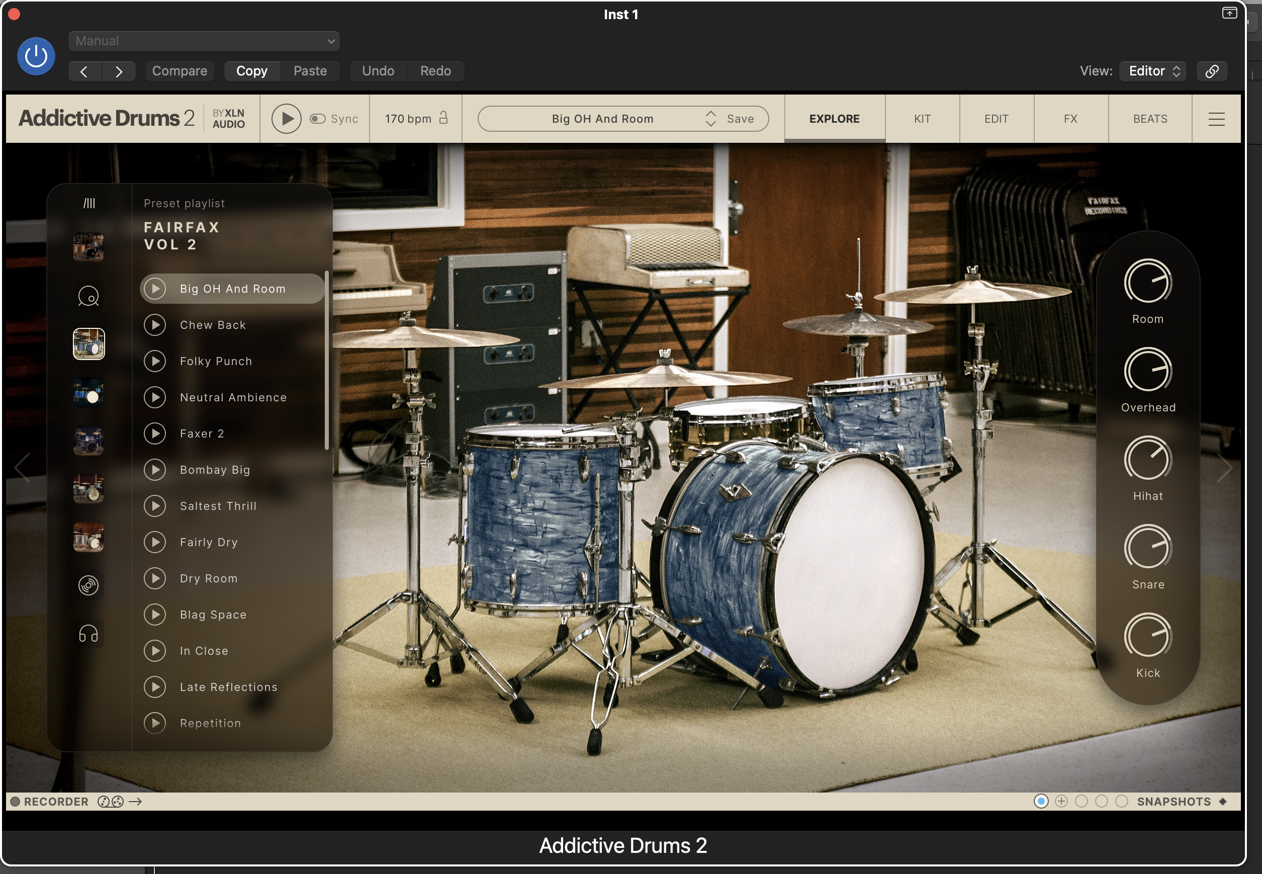1262x874 pixels.
Task: Toggle the RECORDER record indicator
Action: click(15, 802)
